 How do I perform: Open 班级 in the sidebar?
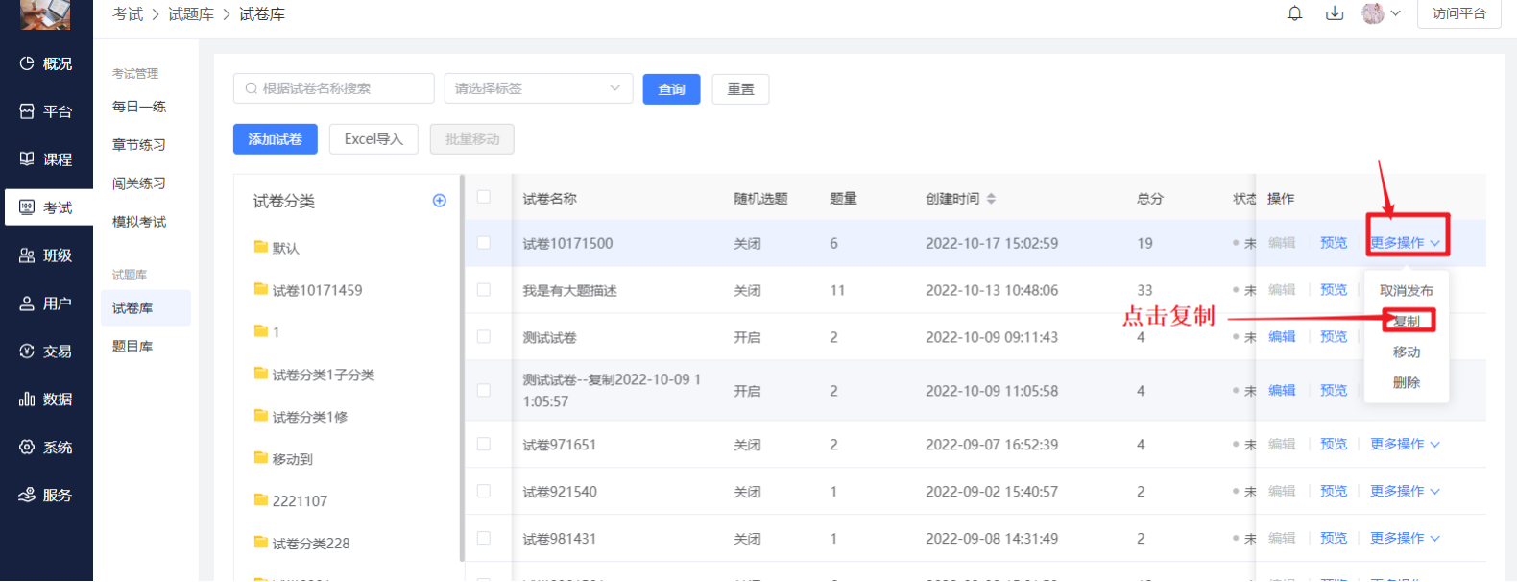point(46,255)
